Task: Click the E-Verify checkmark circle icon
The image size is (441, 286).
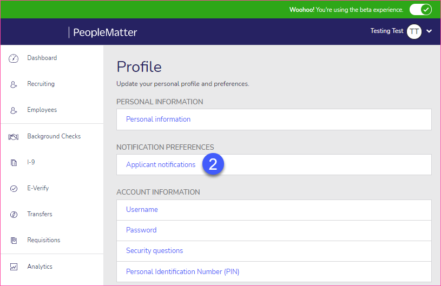Action: (14, 189)
